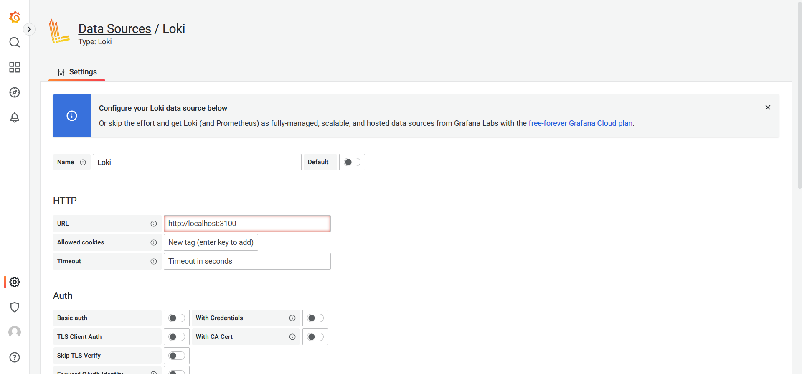Screen dimensions: 802x374
Task: Open free-forever Grafana Cloud plan link
Action: (x=580, y=123)
